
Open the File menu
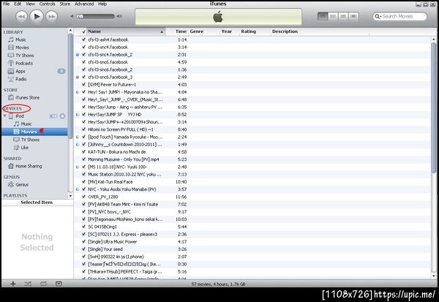click(x=6, y=4)
